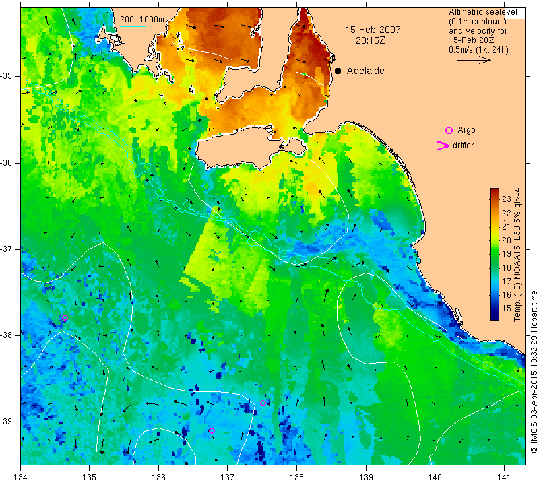Click the 23 value on temperature scale

(x=507, y=199)
